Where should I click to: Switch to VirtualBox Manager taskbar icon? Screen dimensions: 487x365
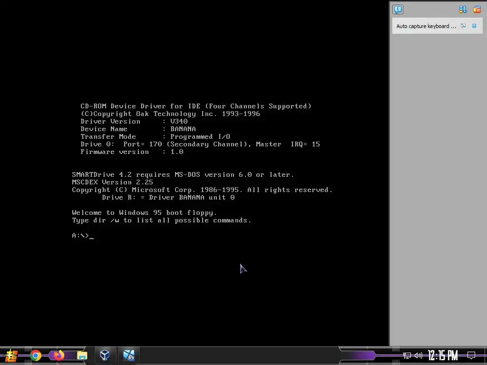(x=105, y=355)
